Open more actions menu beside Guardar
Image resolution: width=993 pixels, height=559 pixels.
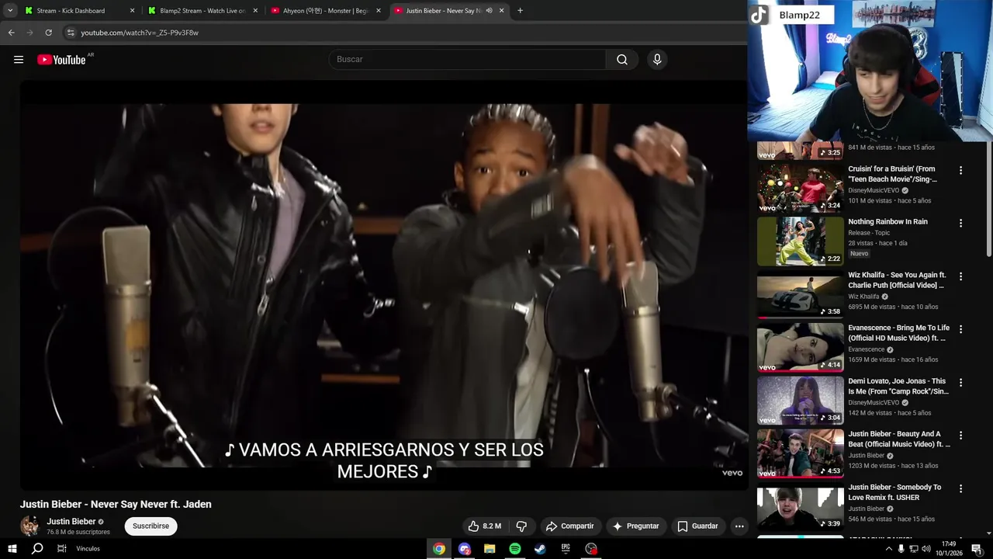tap(739, 526)
